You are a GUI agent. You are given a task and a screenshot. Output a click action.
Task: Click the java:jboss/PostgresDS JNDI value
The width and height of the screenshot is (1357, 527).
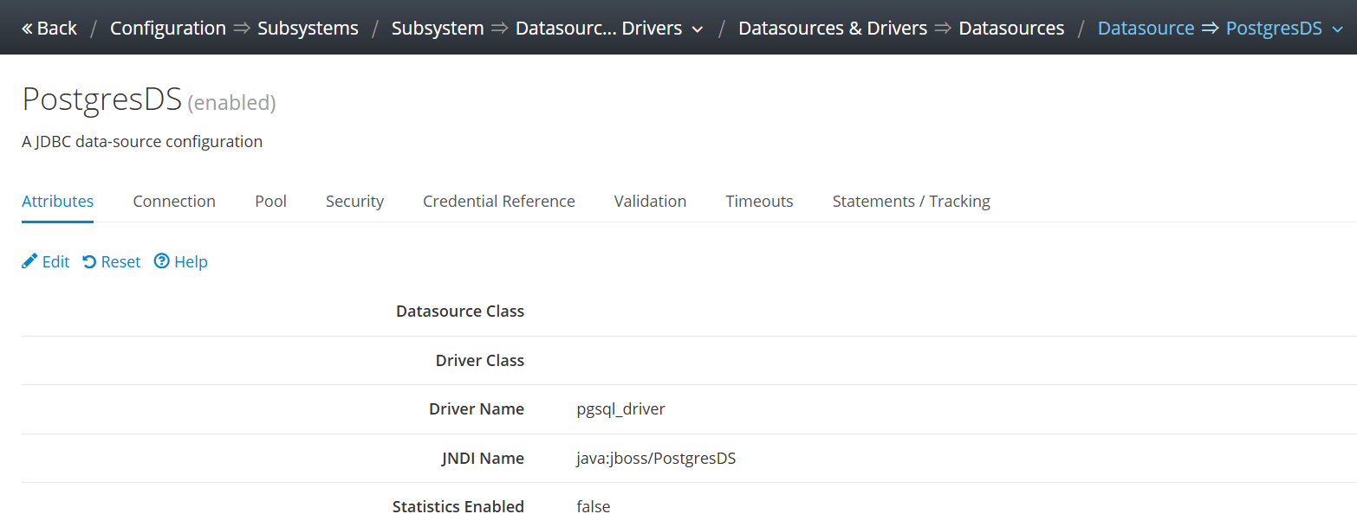click(x=656, y=459)
